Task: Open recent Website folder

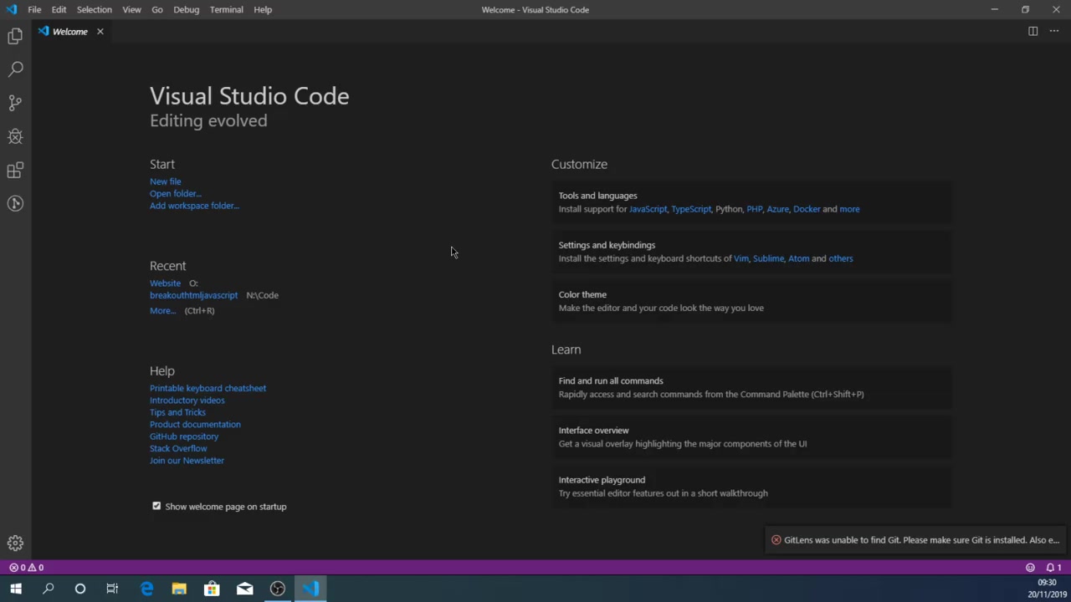Action: click(165, 283)
